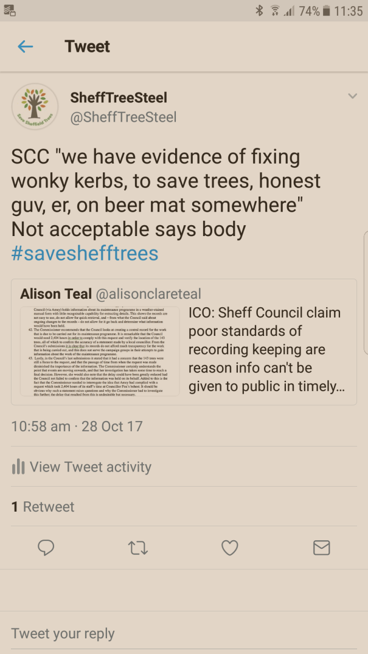Tap the image notification icon in status bar
Screen dimensions: 368x654
(10, 10)
